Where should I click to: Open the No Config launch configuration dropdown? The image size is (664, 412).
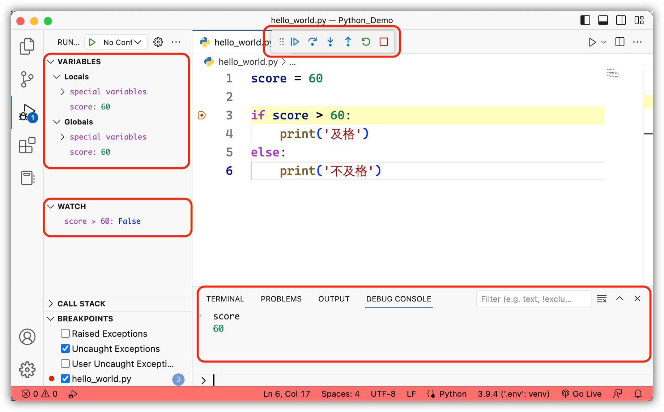tap(122, 42)
